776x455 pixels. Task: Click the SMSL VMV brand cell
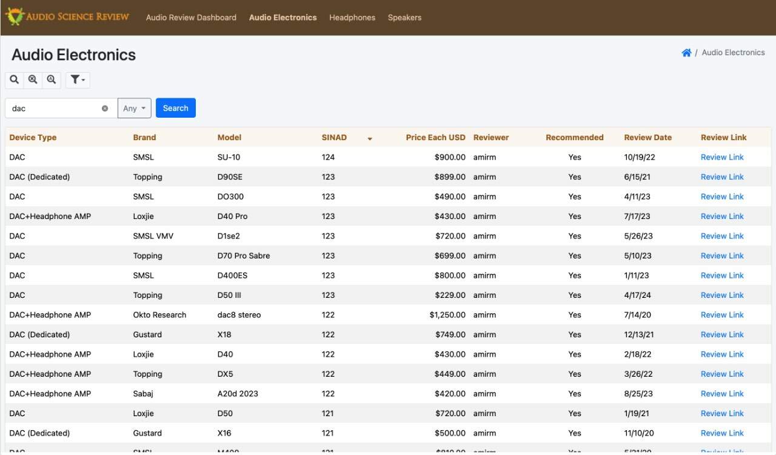(153, 236)
